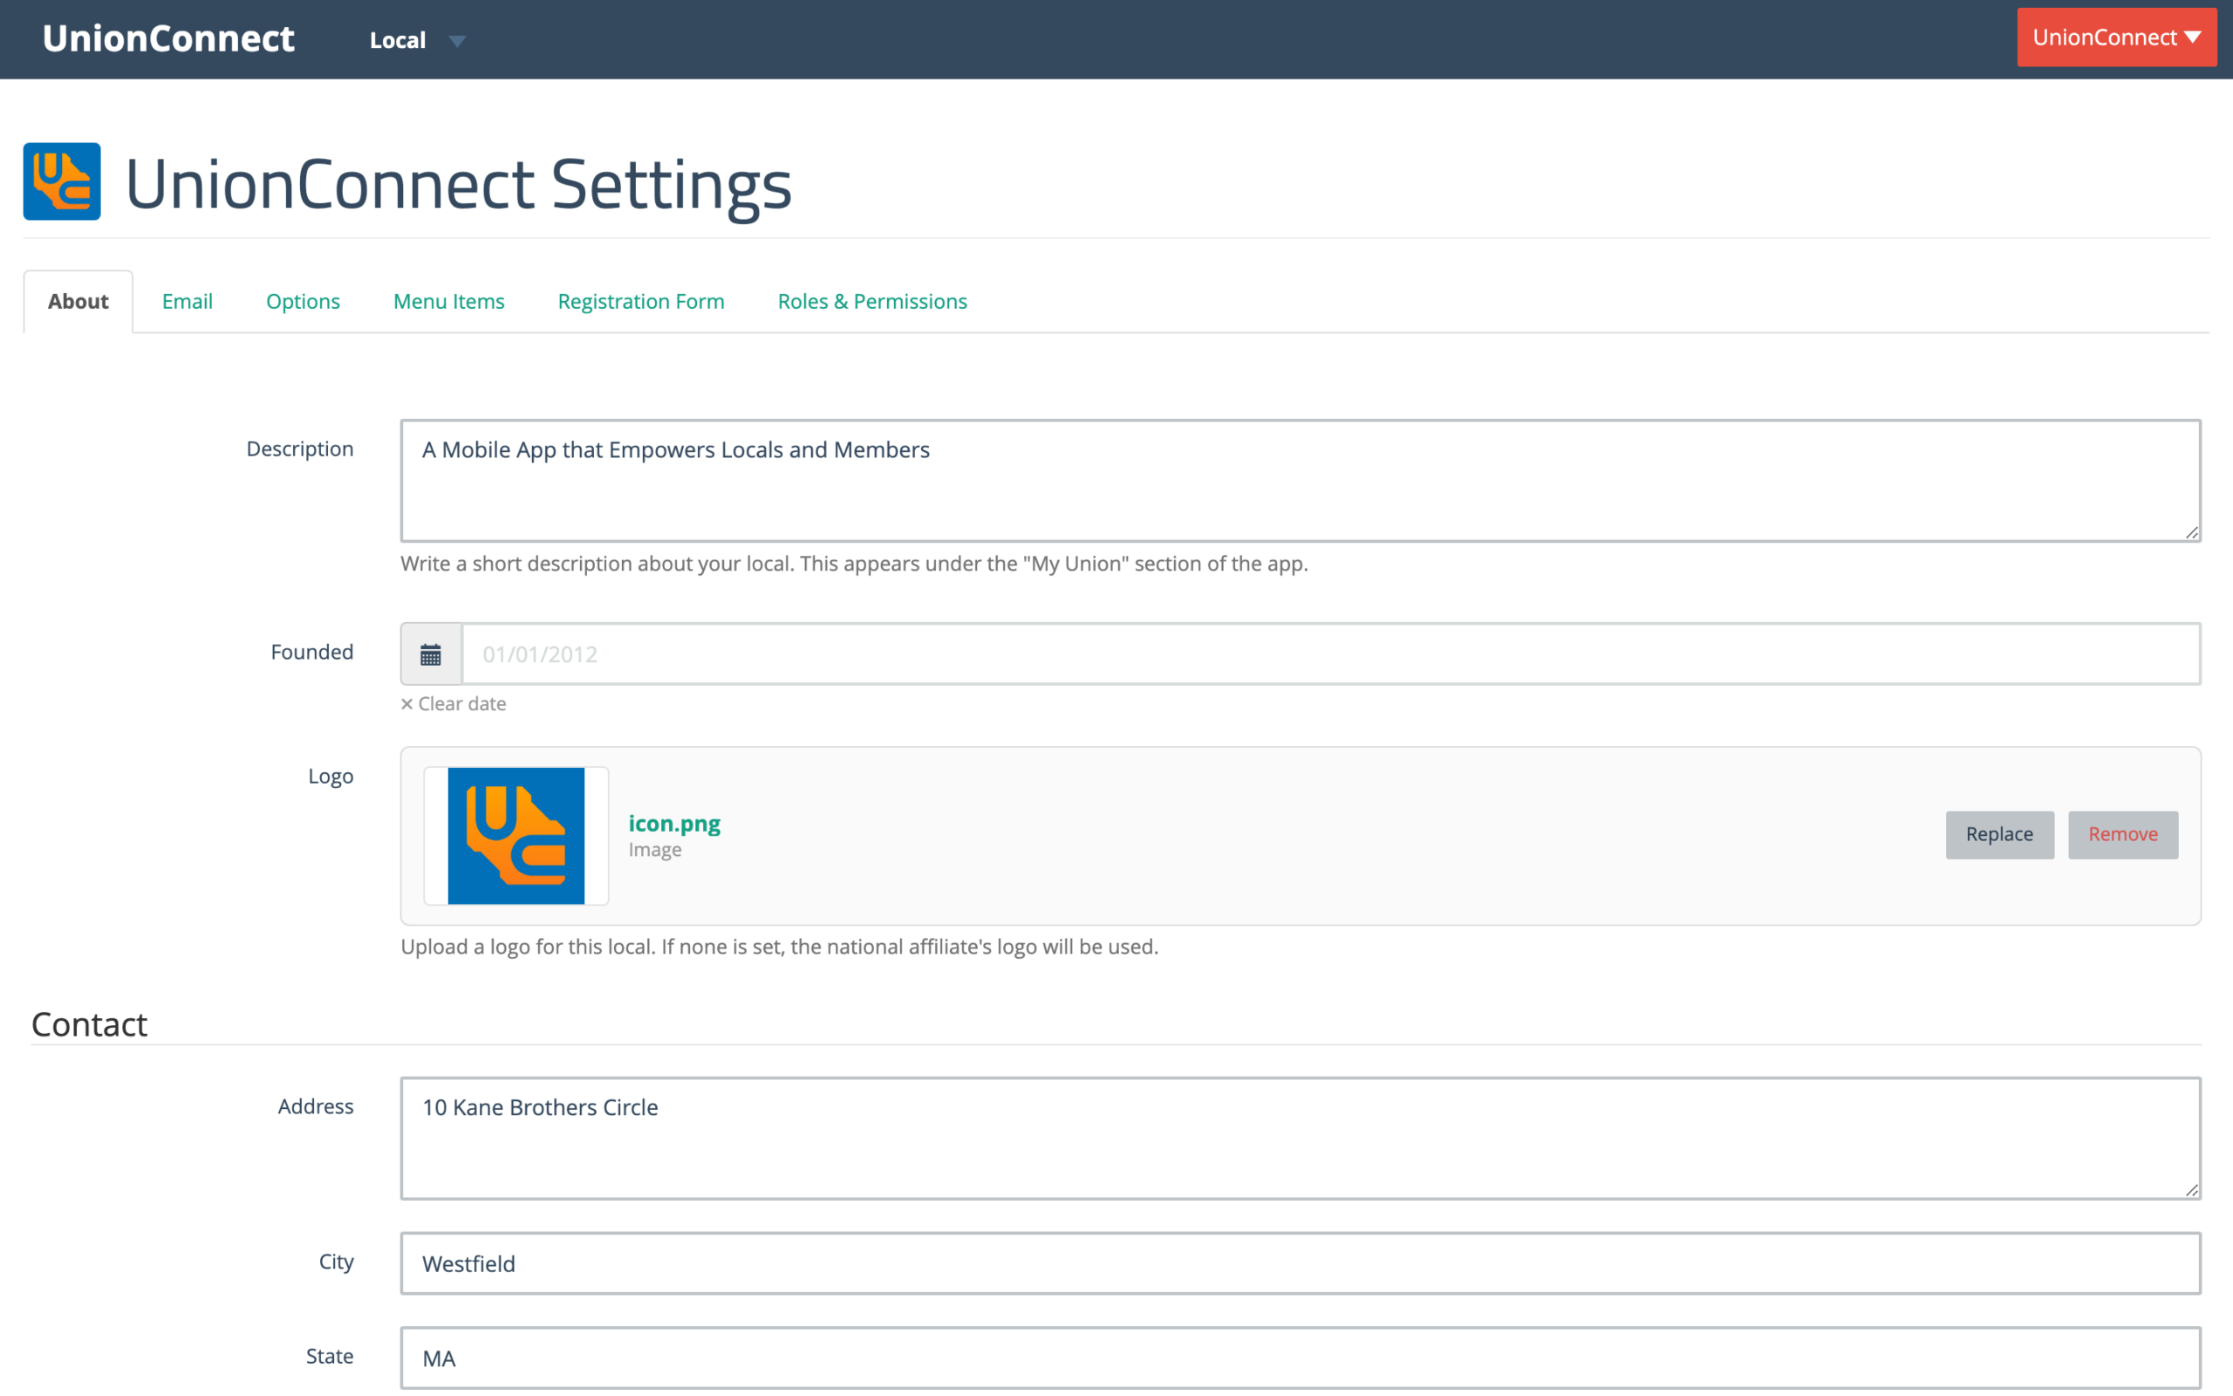Click the State field containing MA
Image resolution: width=2233 pixels, height=1396 pixels.
1301,1358
